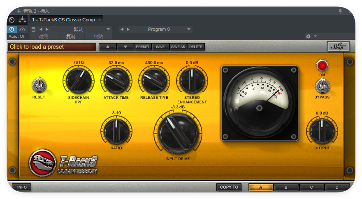
Task: Go to next preset next to 默认
Action: (x=47, y=29)
